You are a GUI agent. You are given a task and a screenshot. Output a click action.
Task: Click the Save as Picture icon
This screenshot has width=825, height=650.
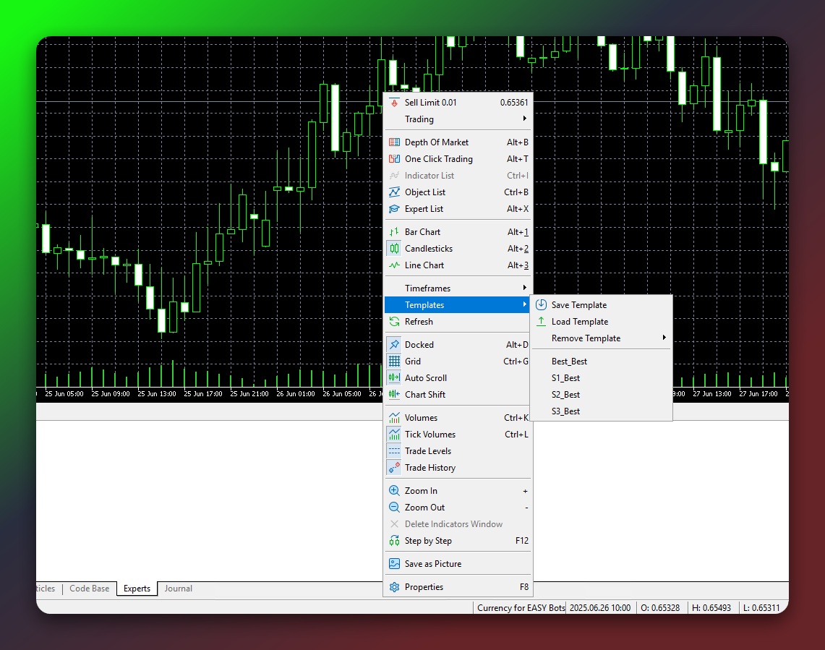(x=394, y=564)
